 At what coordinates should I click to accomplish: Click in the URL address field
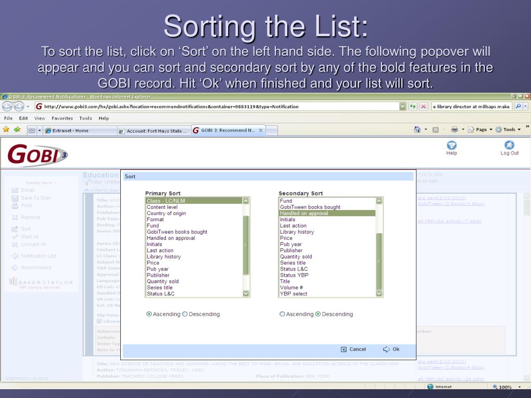217,106
